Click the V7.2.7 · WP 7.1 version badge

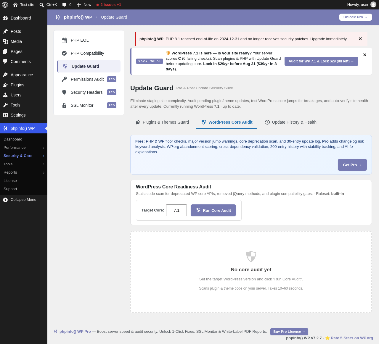point(150,61)
